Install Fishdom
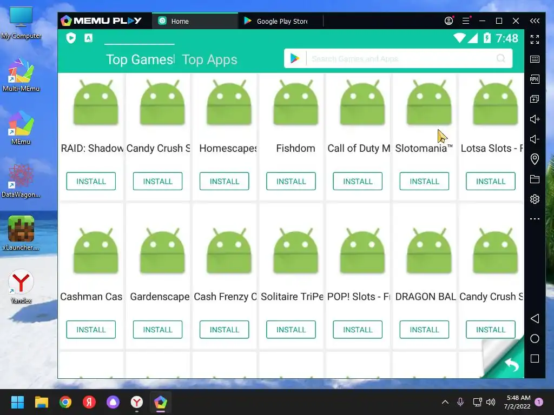554x415 pixels. (x=291, y=182)
